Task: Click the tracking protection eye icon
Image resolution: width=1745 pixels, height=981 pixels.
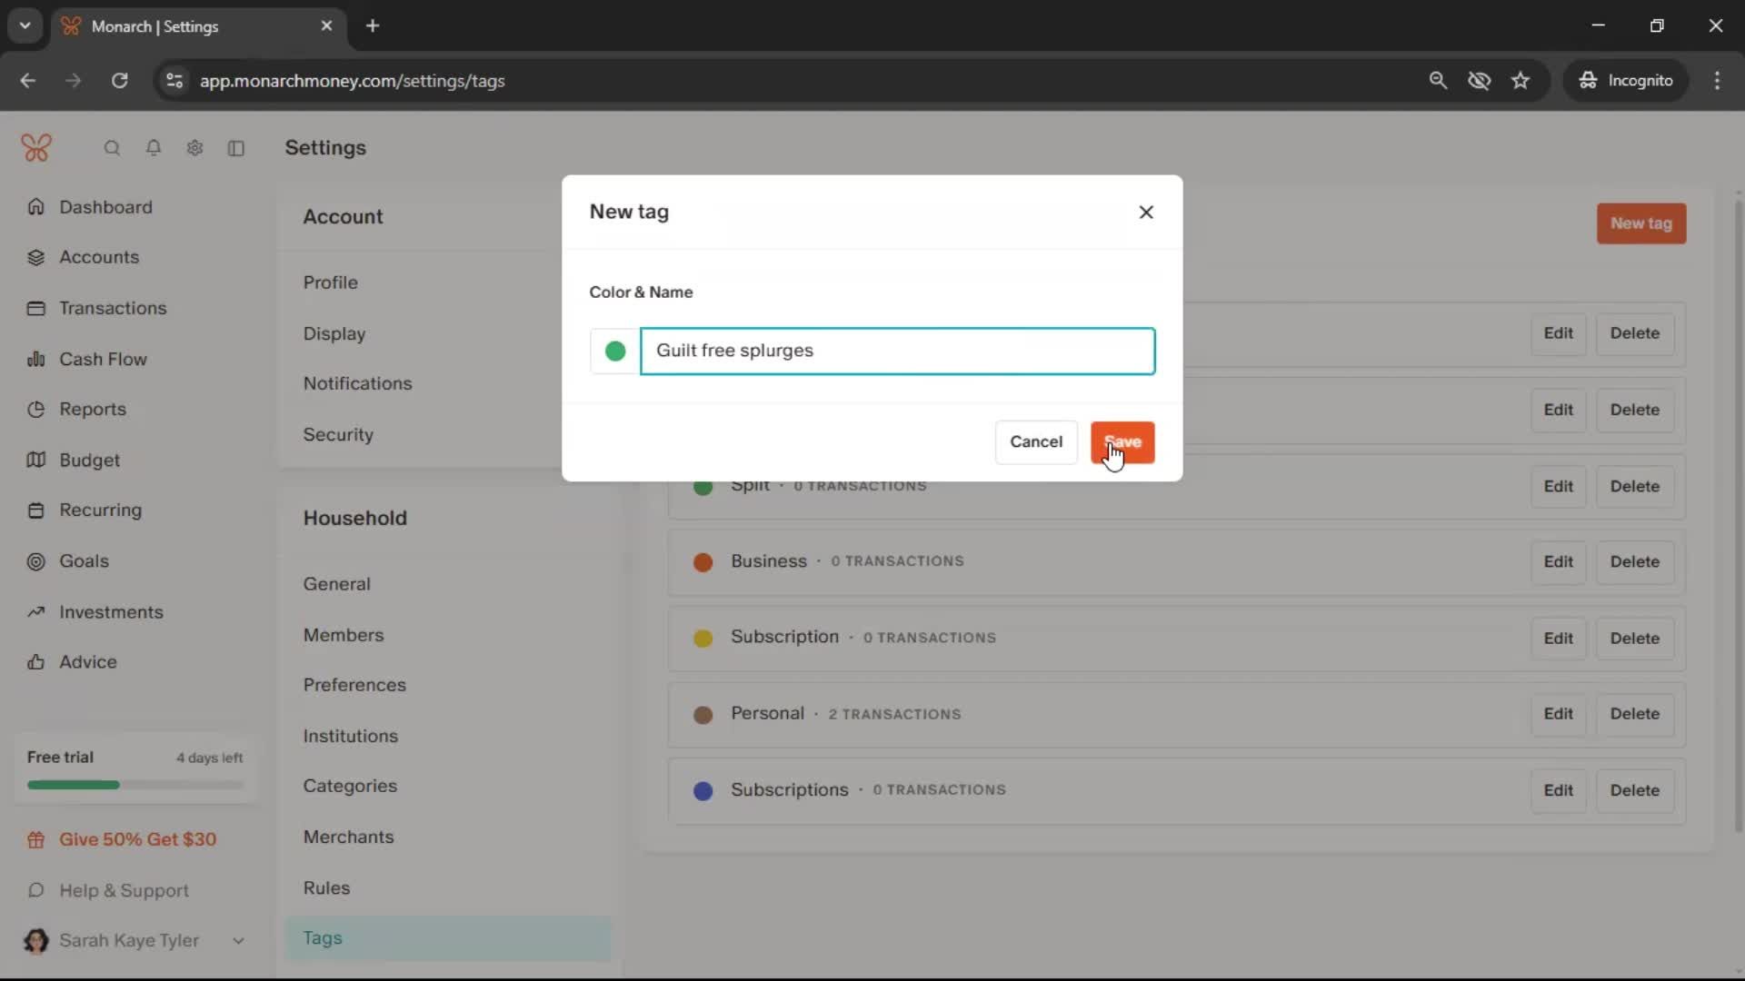Action: point(1479,81)
